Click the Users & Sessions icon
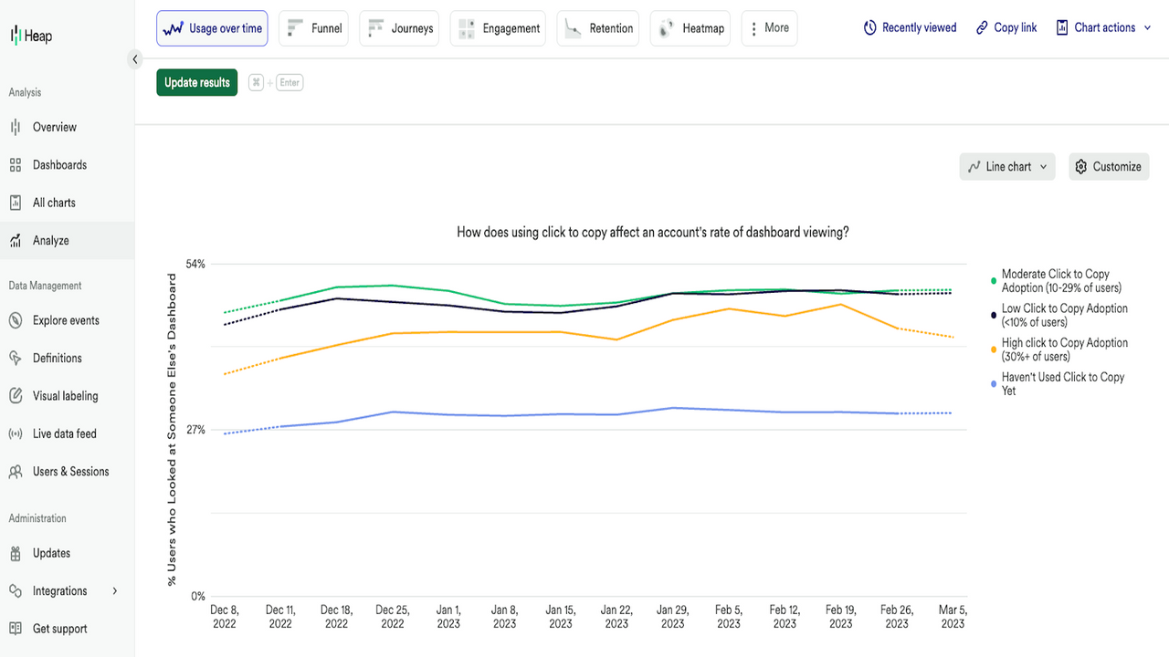Screen dimensions: 1169x657 click(16, 472)
